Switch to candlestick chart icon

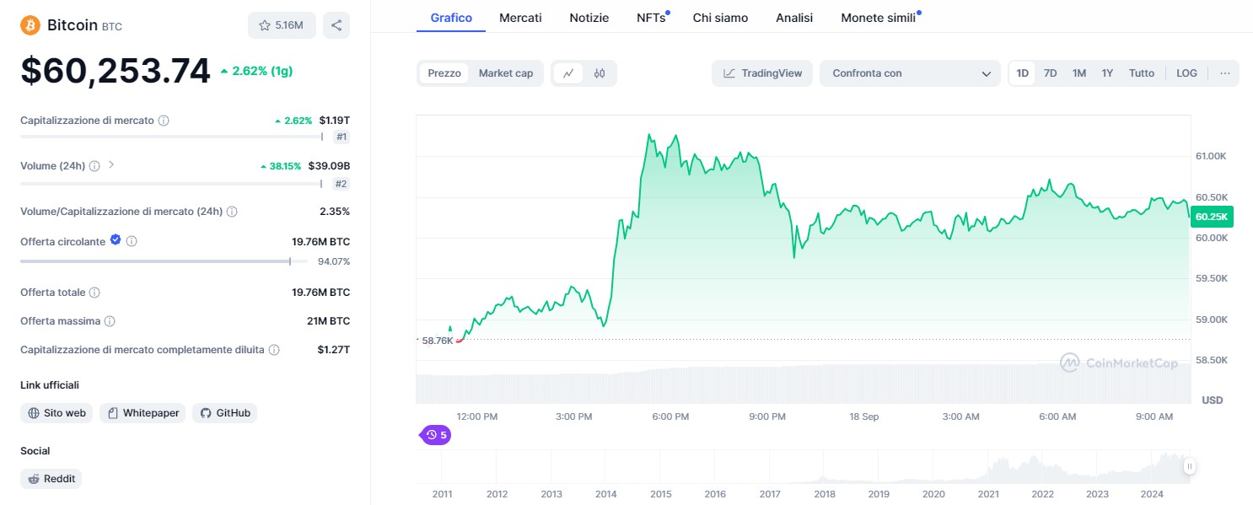[x=600, y=73]
